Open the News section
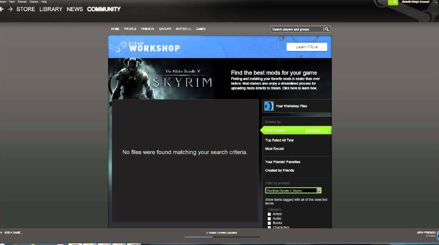This screenshot has width=439, height=245. pos(75,9)
